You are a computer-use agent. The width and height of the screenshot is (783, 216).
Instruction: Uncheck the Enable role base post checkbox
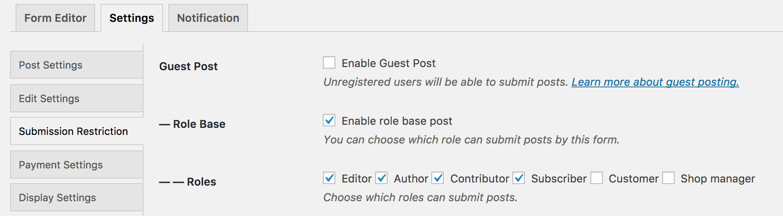(329, 120)
